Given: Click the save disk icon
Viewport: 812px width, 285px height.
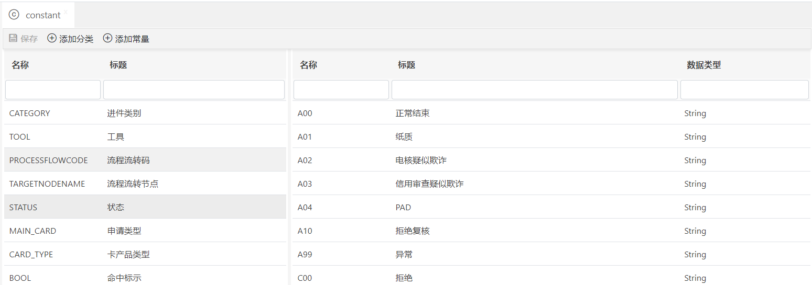Looking at the screenshot, I should (x=13, y=38).
